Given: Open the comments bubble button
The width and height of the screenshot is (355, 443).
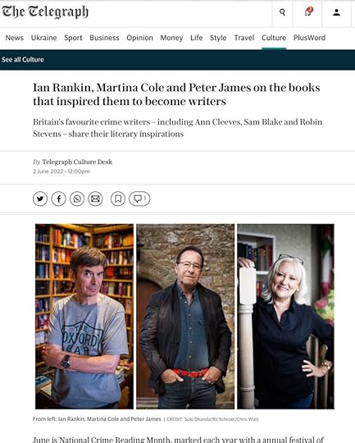Looking at the screenshot, I should [x=139, y=199].
